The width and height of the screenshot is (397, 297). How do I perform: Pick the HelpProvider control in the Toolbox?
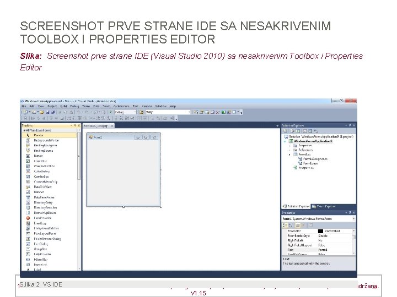(x=49, y=254)
